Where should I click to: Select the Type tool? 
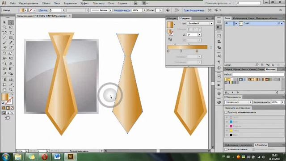tap(11, 33)
